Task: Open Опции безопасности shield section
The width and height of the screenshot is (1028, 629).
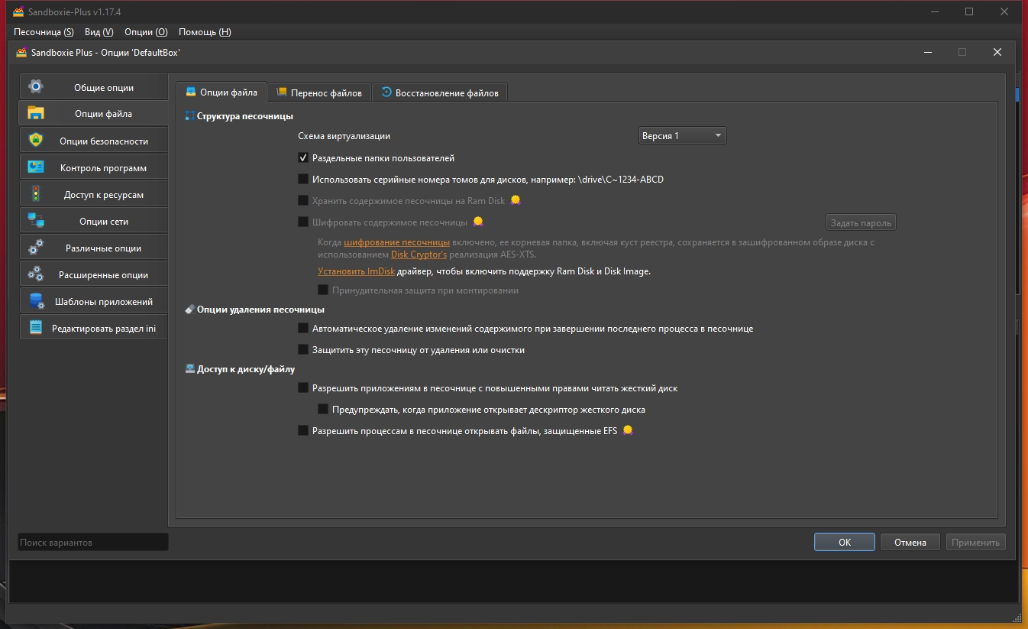Action: (93, 141)
